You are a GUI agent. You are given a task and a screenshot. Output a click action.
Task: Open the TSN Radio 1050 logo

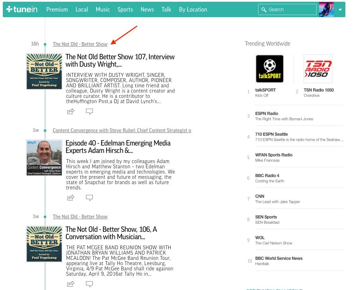(318, 69)
